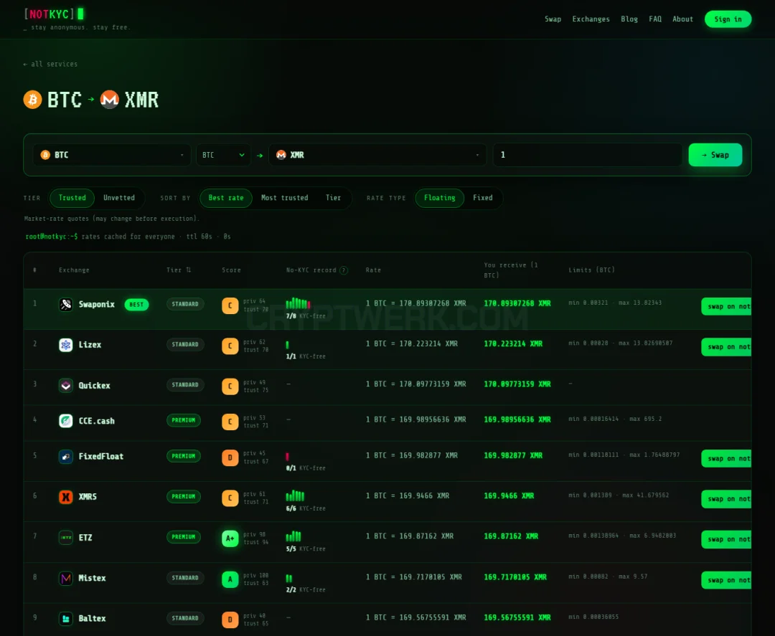Screen dimensions: 775x636
Task: Click the Bitcoin icon in page heading
Action: click(32, 99)
